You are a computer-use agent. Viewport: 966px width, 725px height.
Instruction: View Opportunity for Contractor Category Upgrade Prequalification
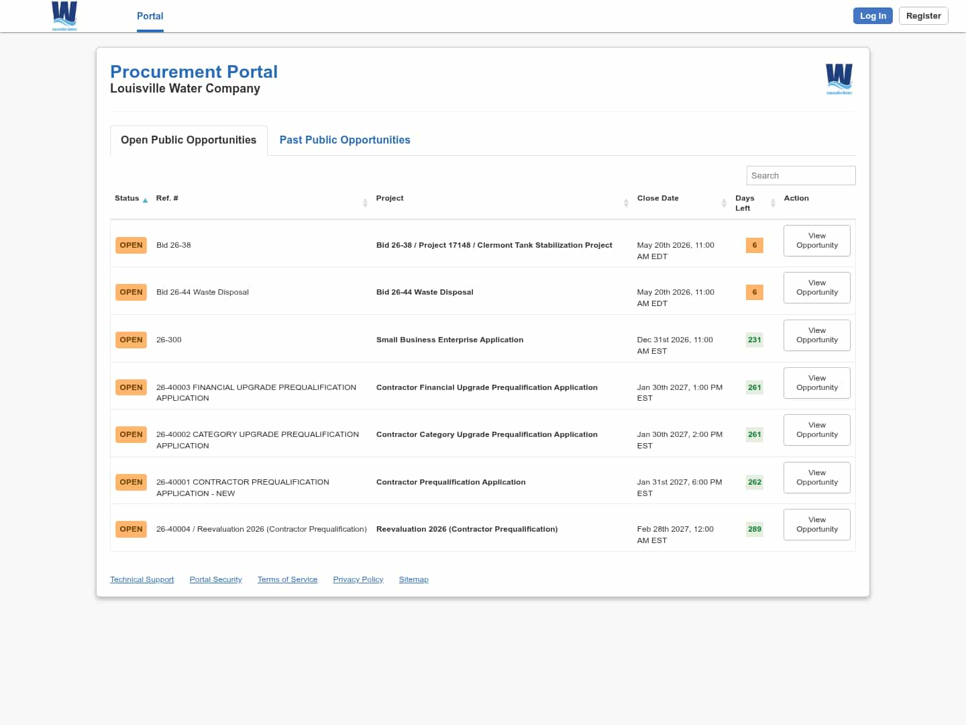[x=817, y=430]
